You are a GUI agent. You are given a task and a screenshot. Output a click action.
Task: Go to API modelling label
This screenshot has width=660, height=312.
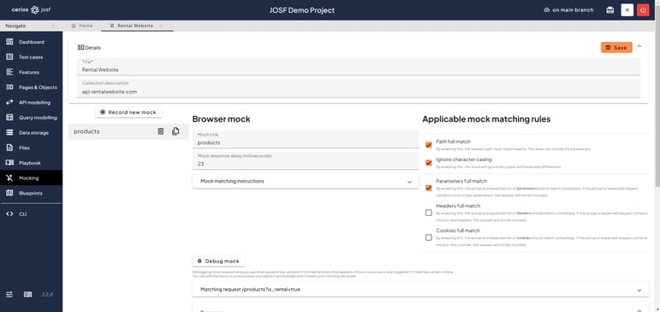click(x=34, y=103)
